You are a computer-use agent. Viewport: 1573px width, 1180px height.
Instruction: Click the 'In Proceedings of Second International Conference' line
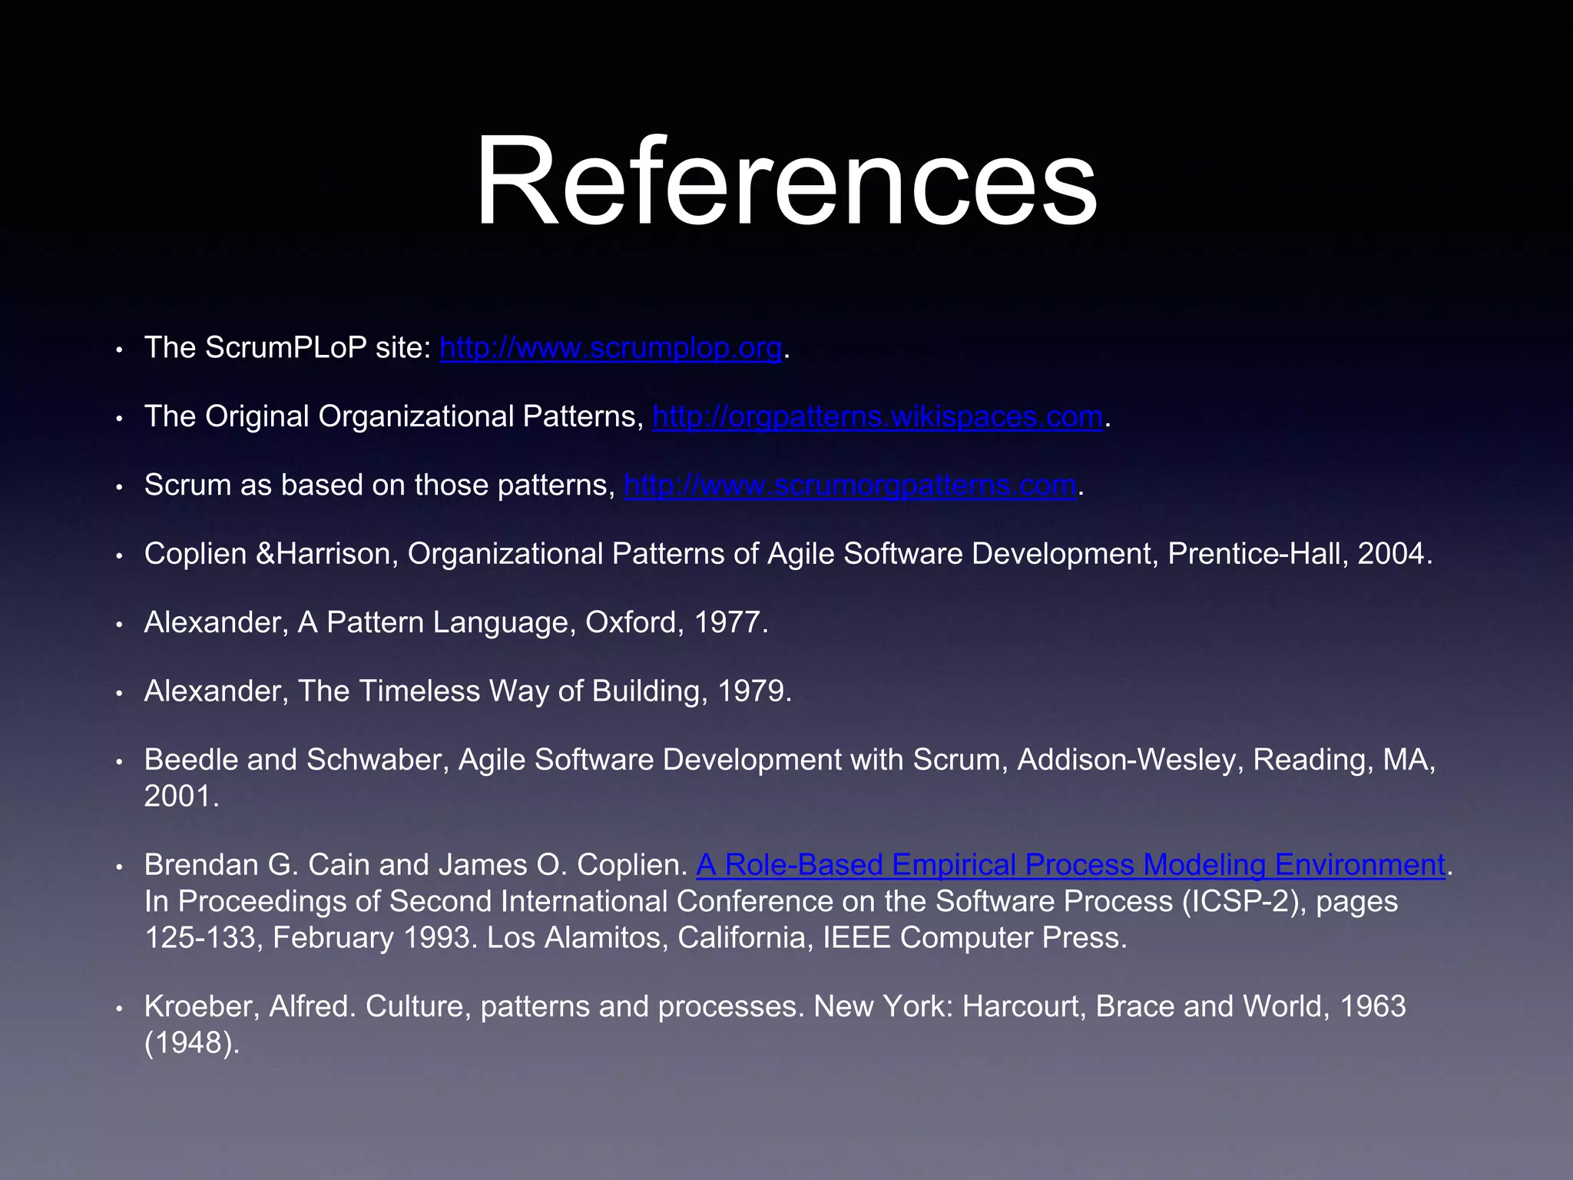[771, 901]
